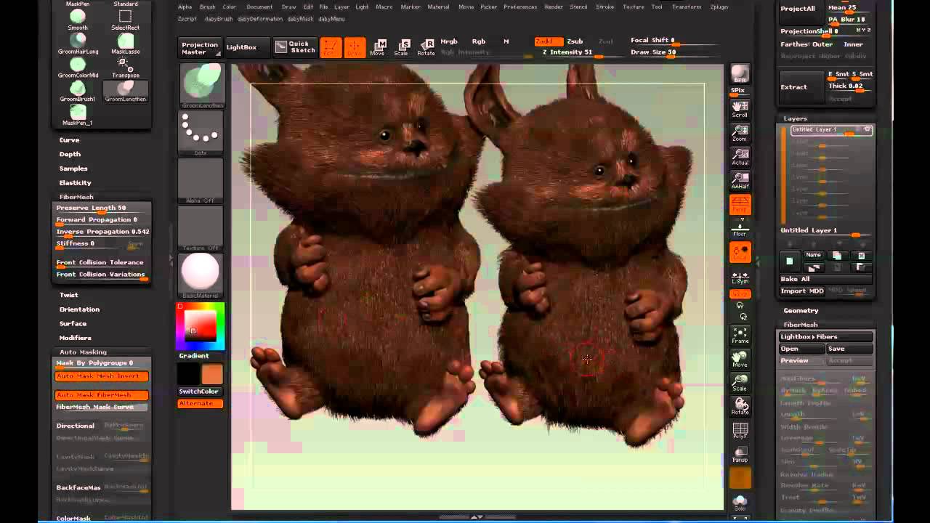Viewport: 930px width, 523px height.
Task: Toggle PolyF wireframe display
Action: (x=740, y=431)
